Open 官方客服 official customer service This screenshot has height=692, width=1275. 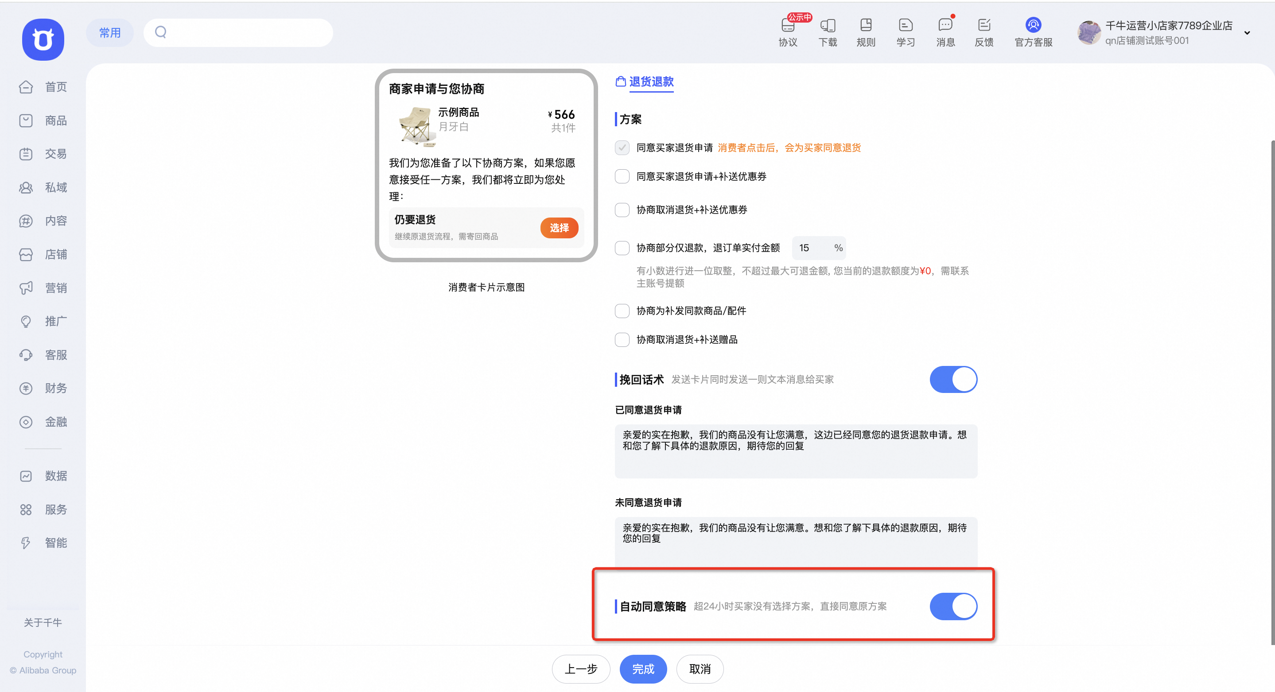[1033, 31]
